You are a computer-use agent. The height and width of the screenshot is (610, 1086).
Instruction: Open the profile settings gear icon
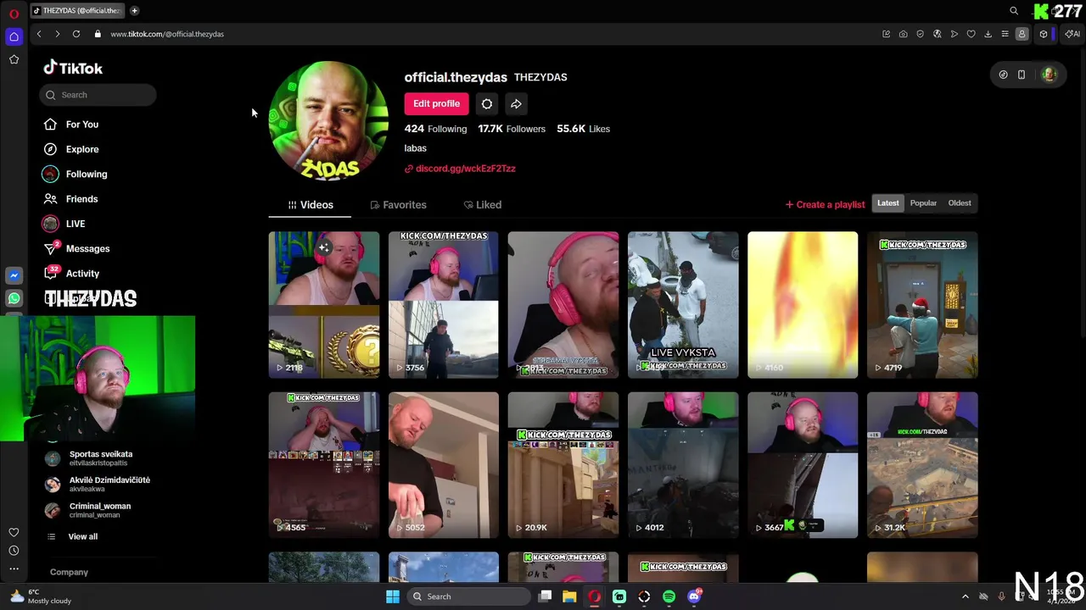487,104
